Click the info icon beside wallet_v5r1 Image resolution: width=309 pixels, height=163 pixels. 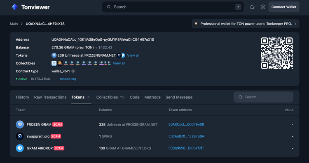pyautogui.click(x=73, y=71)
